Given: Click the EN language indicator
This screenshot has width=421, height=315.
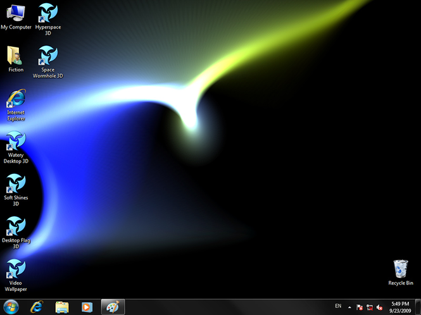Looking at the screenshot, I should (338, 306).
